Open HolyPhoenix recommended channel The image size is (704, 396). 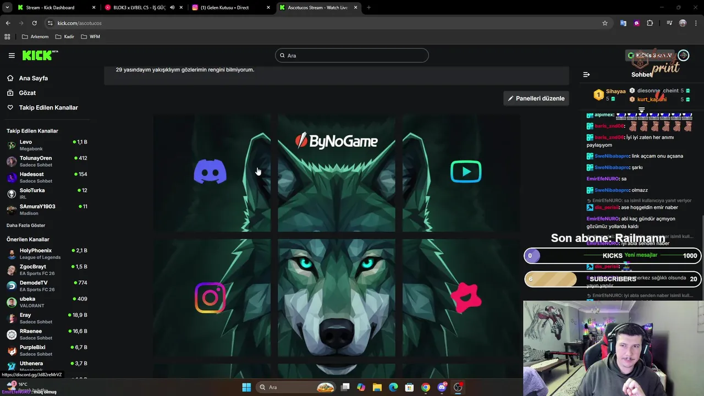[x=47, y=254]
